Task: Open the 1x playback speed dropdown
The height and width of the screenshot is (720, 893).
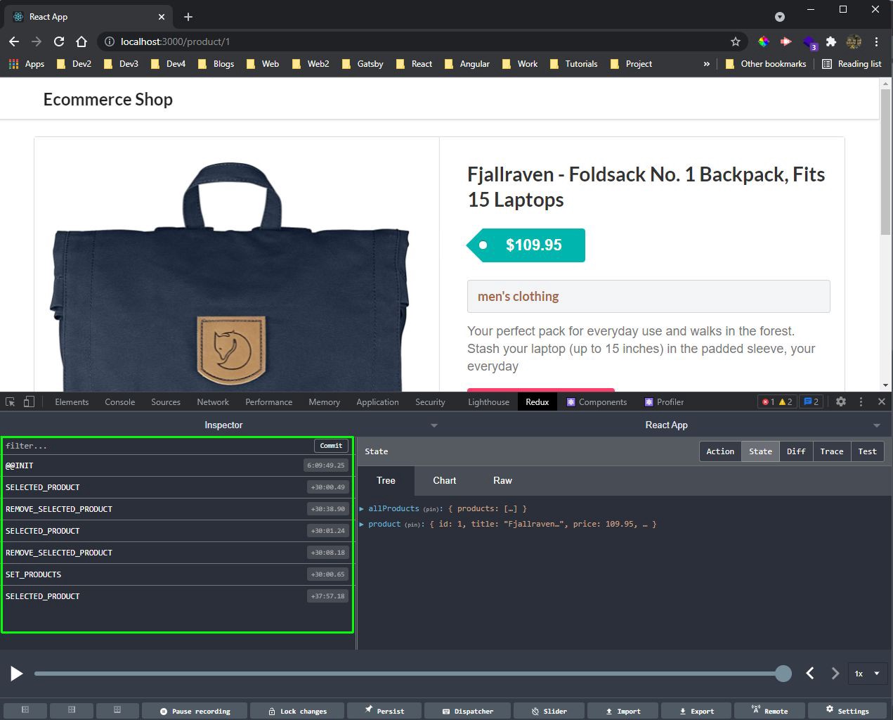Action: pyautogui.click(x=866, y=674)
